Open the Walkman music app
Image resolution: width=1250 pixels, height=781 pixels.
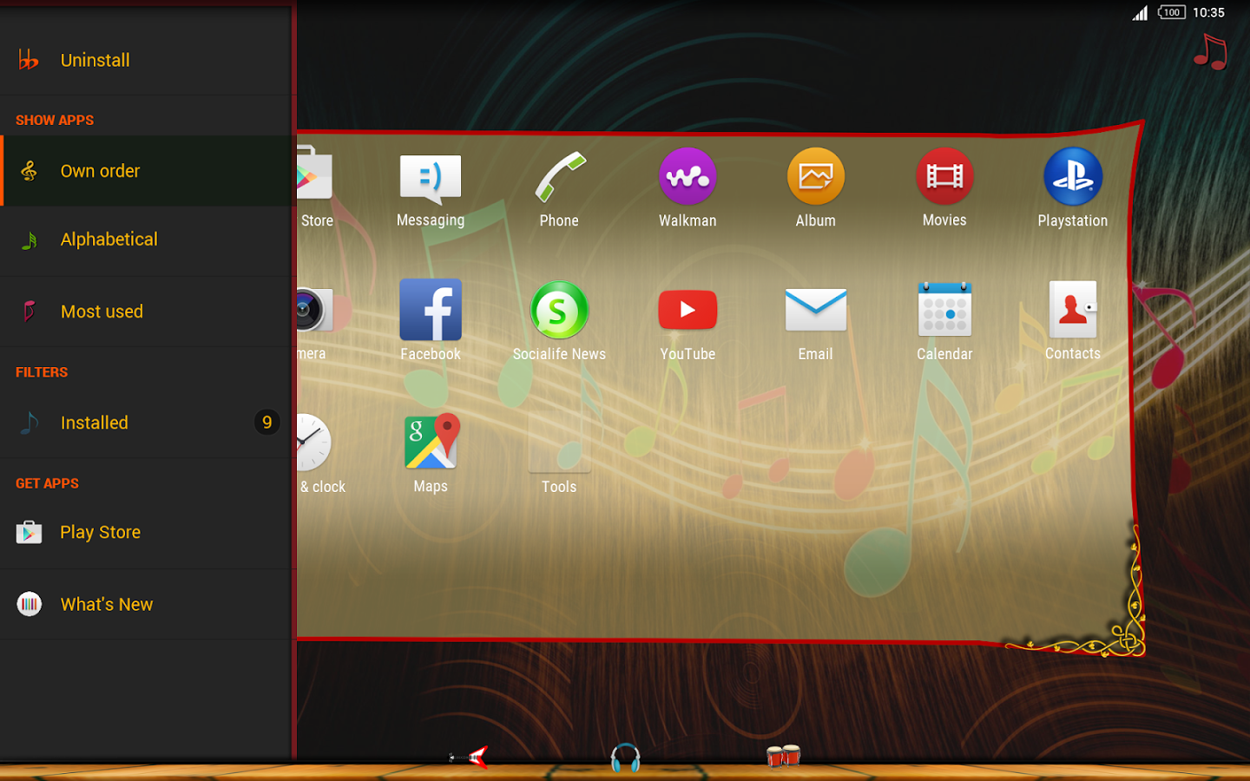687,187
